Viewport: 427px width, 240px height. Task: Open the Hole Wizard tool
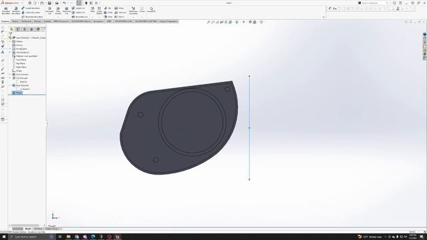click(58, 11)
